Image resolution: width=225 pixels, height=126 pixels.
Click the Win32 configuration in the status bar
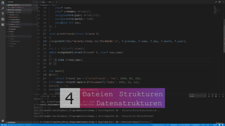click(x=215, y=125)
